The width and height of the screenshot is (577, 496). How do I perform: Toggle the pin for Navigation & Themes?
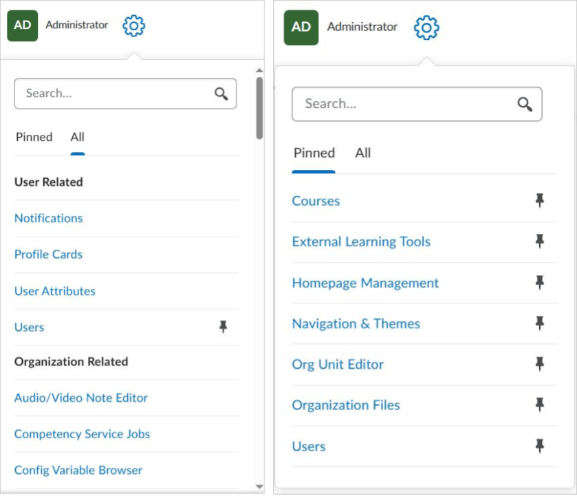tap(540, 323)
